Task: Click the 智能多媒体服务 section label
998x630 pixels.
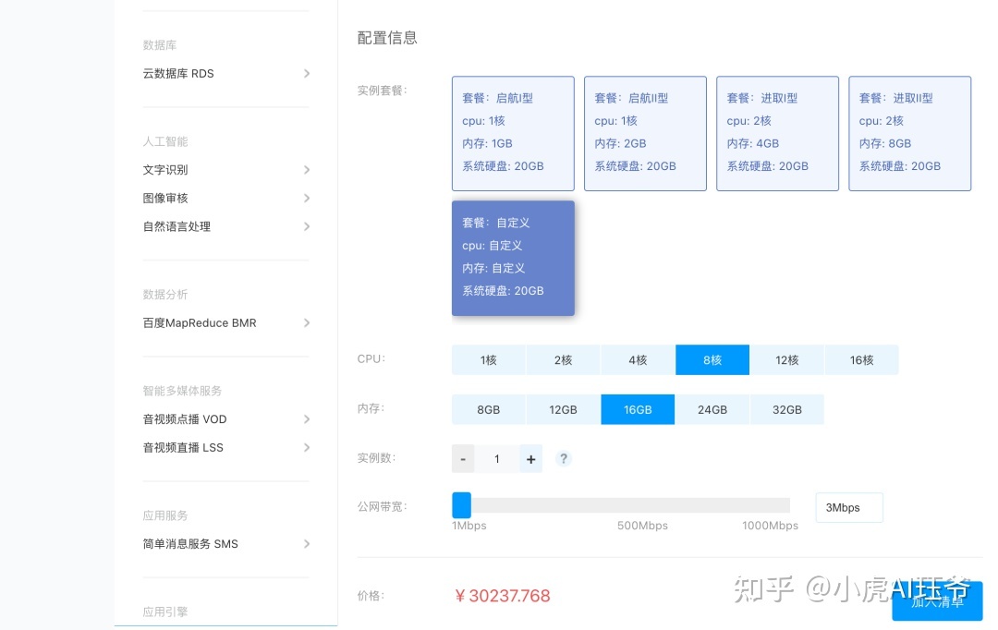Action: point(182,391)
